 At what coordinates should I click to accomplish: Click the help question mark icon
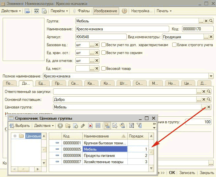(x=124, y=11)
